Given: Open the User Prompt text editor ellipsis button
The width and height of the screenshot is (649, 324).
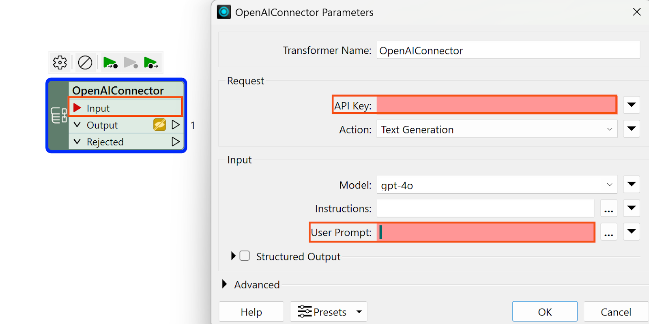Looking at the screenshot, I should (609, 232).
